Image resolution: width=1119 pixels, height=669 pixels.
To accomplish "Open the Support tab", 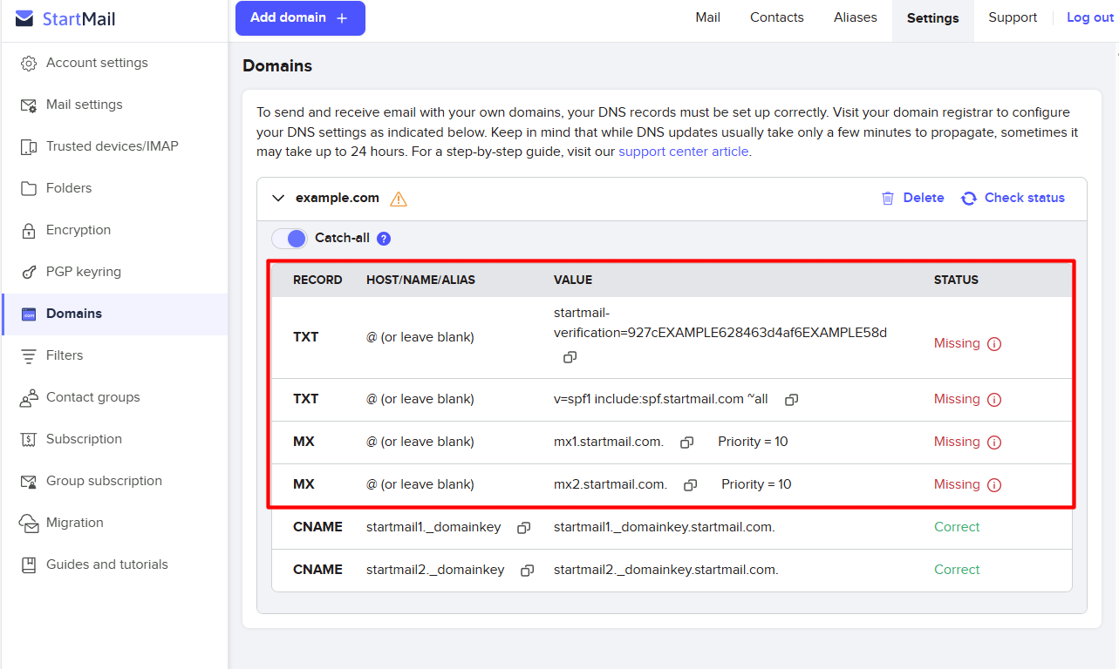I will click(1013, 17).
